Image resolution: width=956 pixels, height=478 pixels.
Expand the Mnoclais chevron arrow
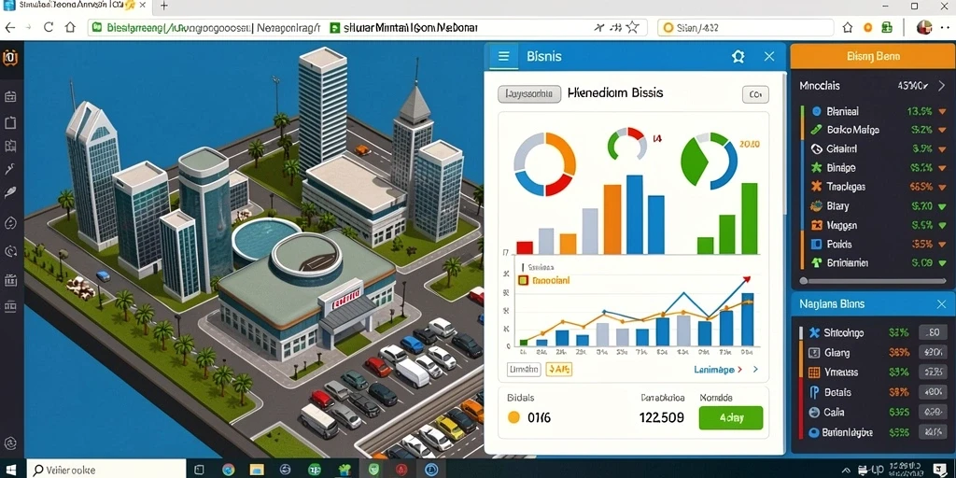941,86
